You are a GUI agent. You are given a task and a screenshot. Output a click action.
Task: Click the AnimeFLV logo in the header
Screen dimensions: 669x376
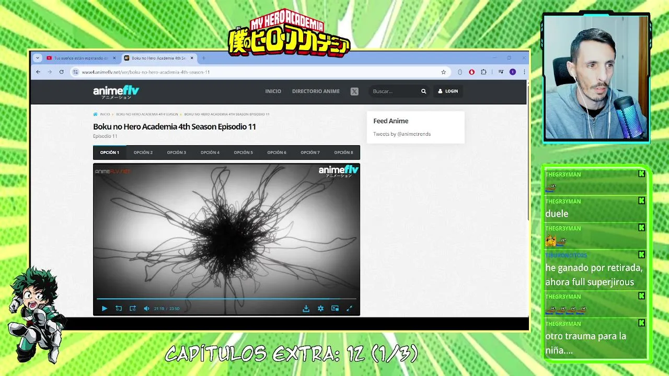pyautogui.click(x=116, y=92)
